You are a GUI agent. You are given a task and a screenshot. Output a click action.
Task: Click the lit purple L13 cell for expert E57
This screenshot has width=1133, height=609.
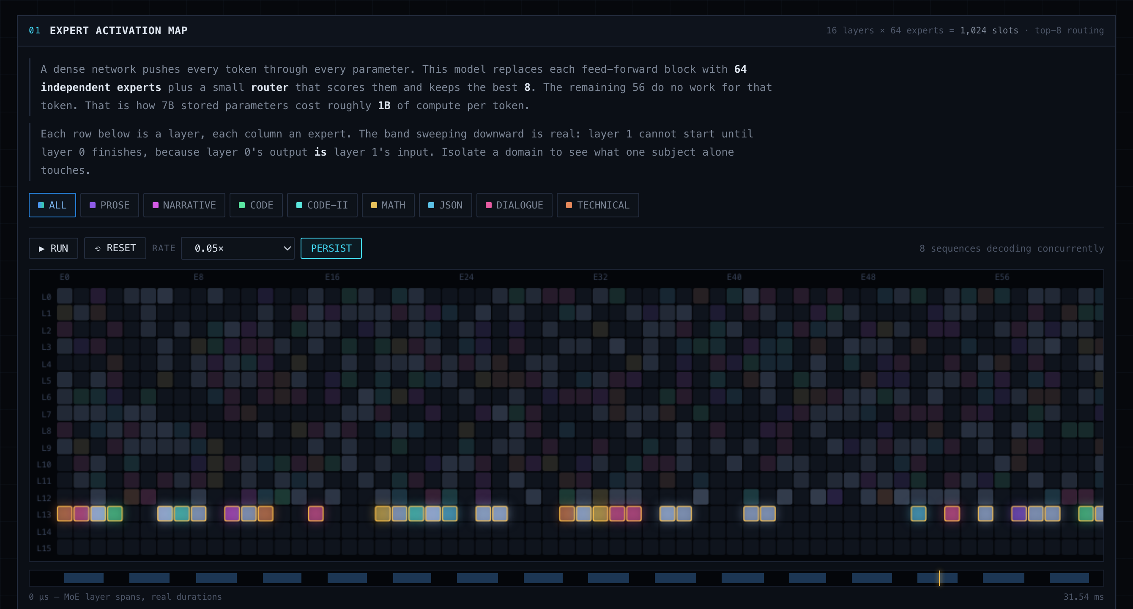pos(1019,513)
